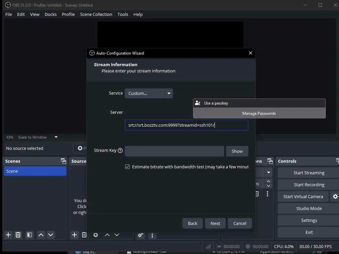339x254 pixels.
Task: Click Start Streaming in Controls
Action: (309, 173)
